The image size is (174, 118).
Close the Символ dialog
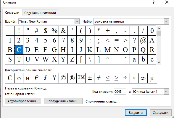[x=167, y=2]
